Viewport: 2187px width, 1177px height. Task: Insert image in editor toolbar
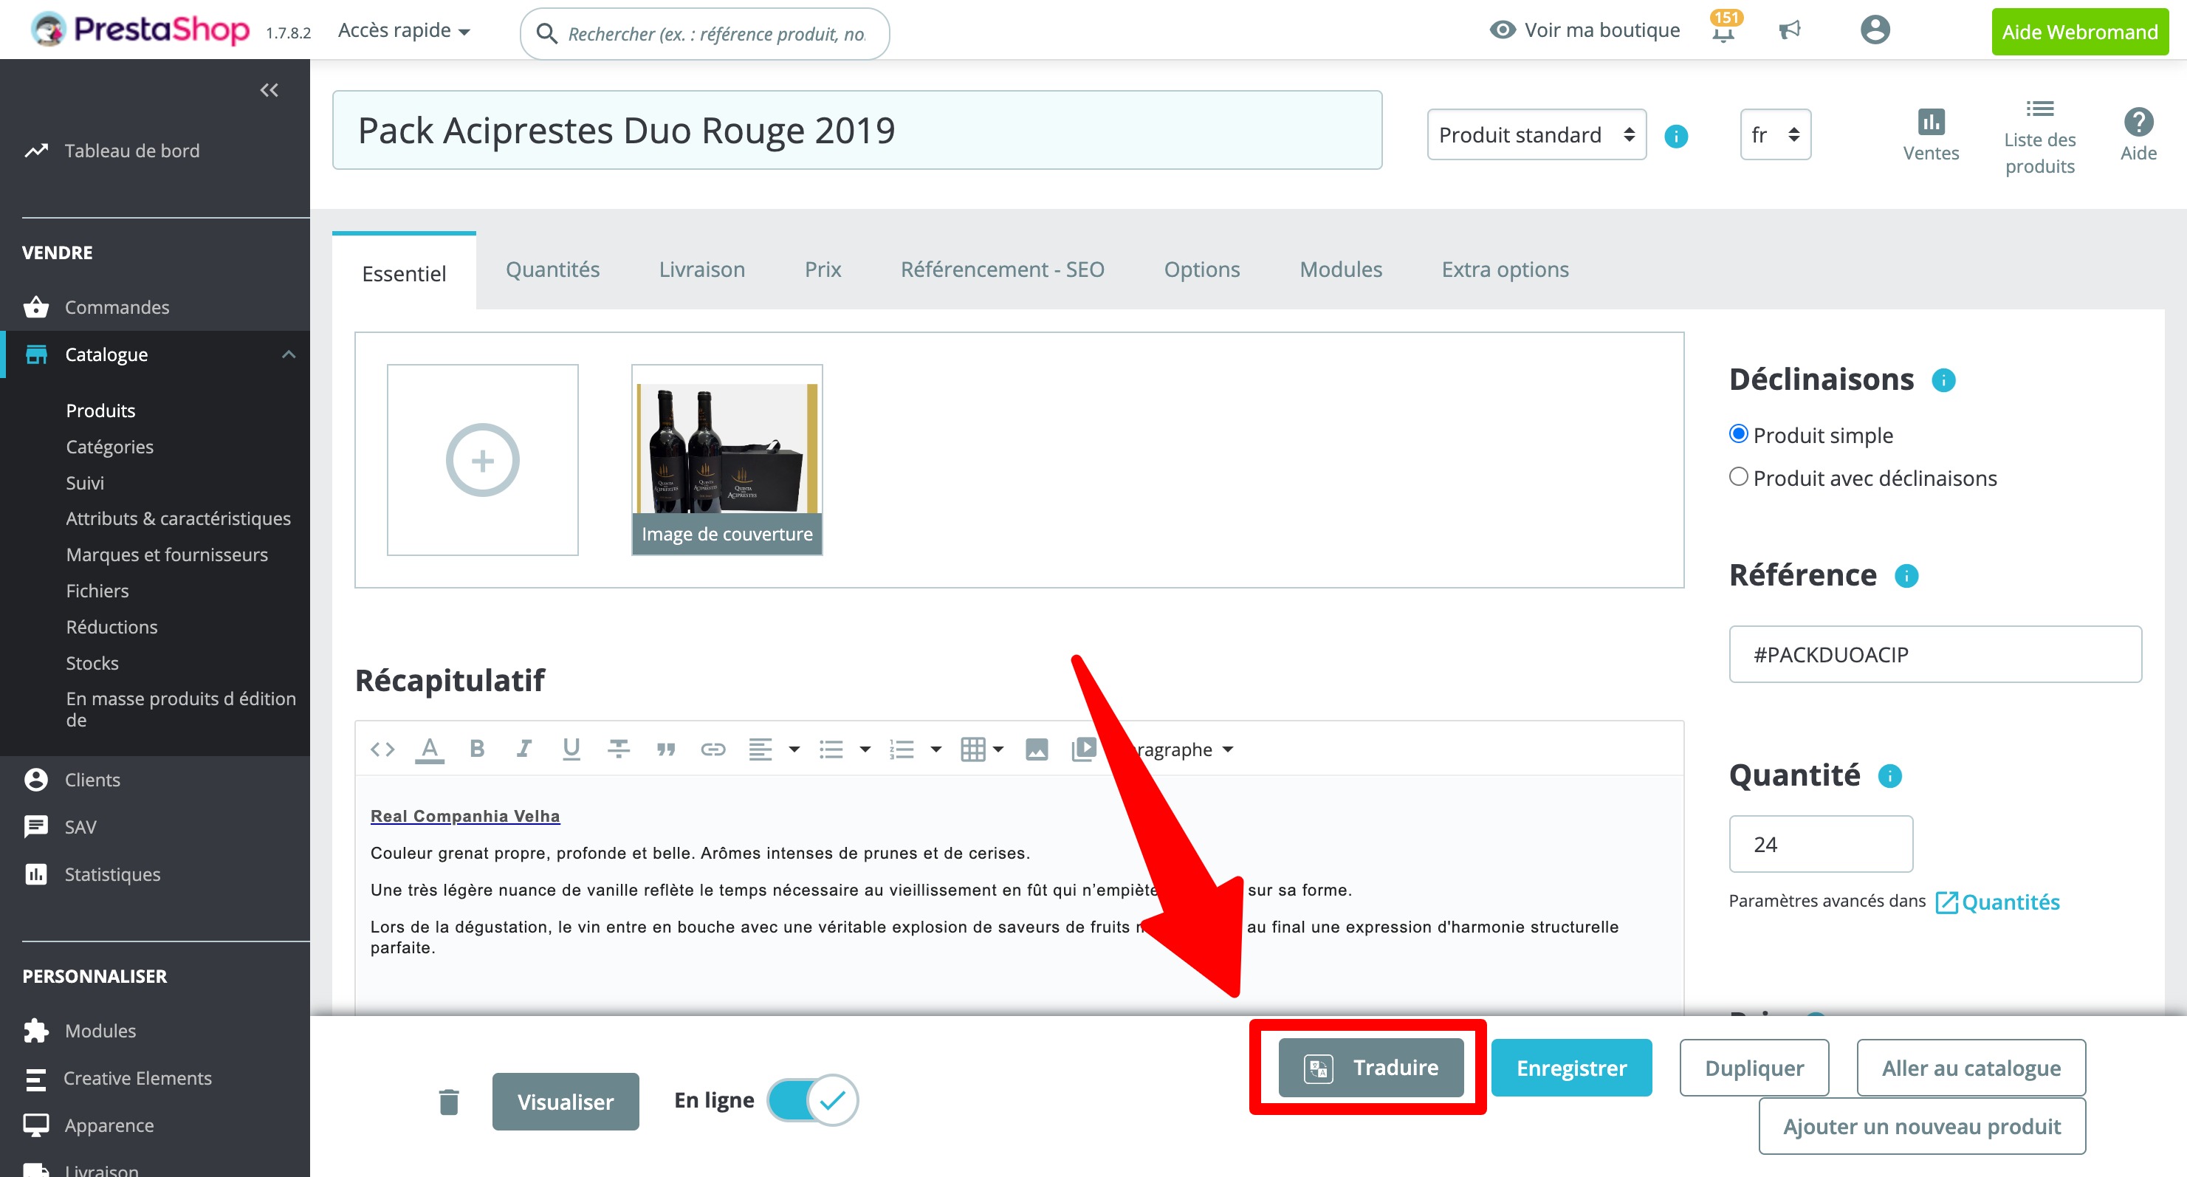pyautogui.click(x=1037, y=749)
